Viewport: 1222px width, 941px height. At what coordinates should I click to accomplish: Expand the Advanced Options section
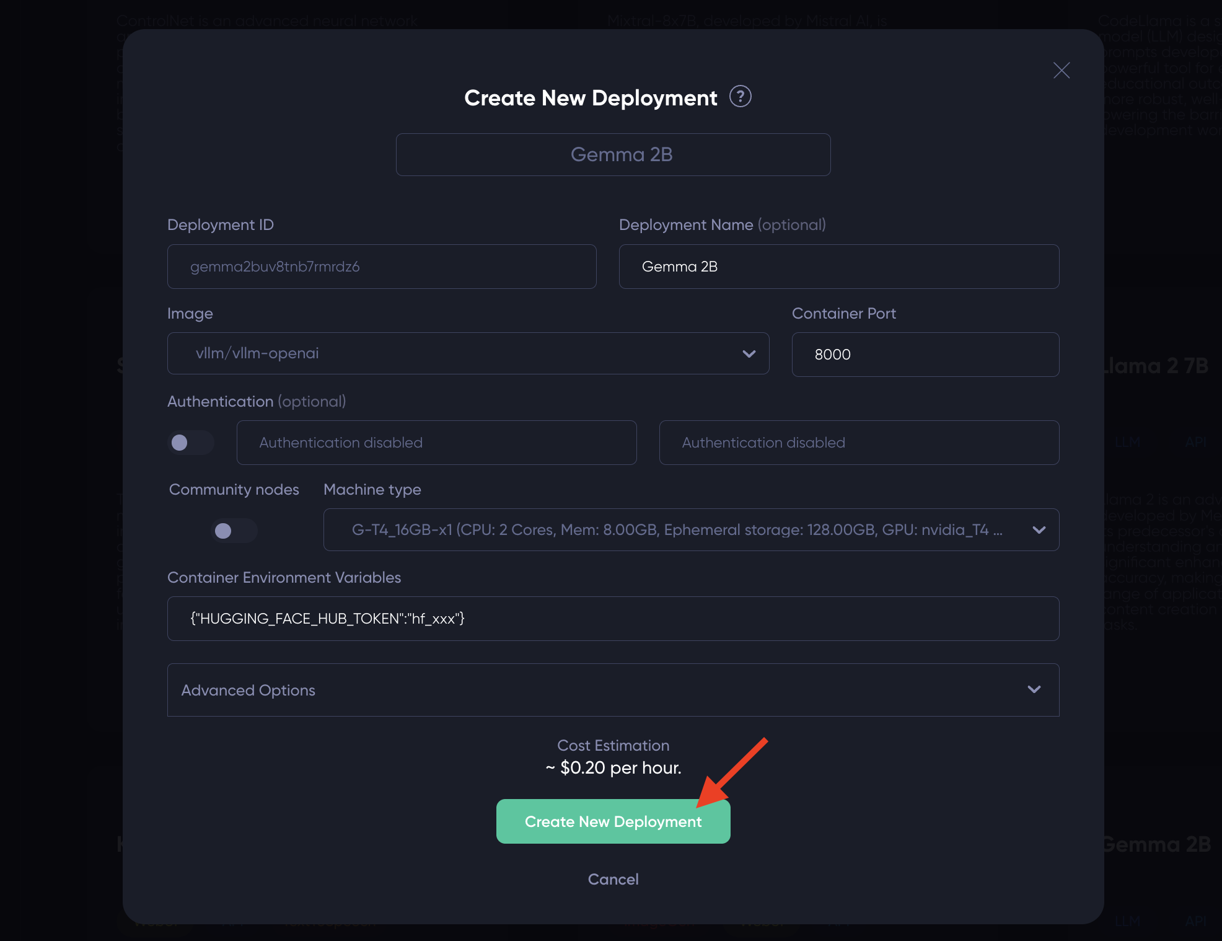612,690
